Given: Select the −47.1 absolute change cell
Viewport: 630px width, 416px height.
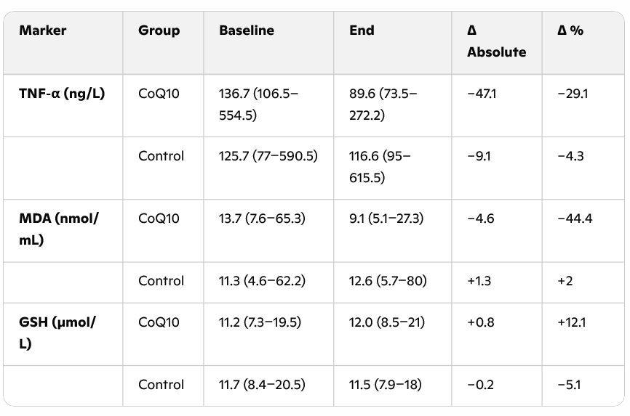Looking at the screenshot, I should pyautogui.click(x=481, y=94).
